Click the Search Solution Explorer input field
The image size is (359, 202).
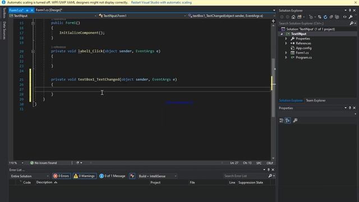[x=314, y=24]
